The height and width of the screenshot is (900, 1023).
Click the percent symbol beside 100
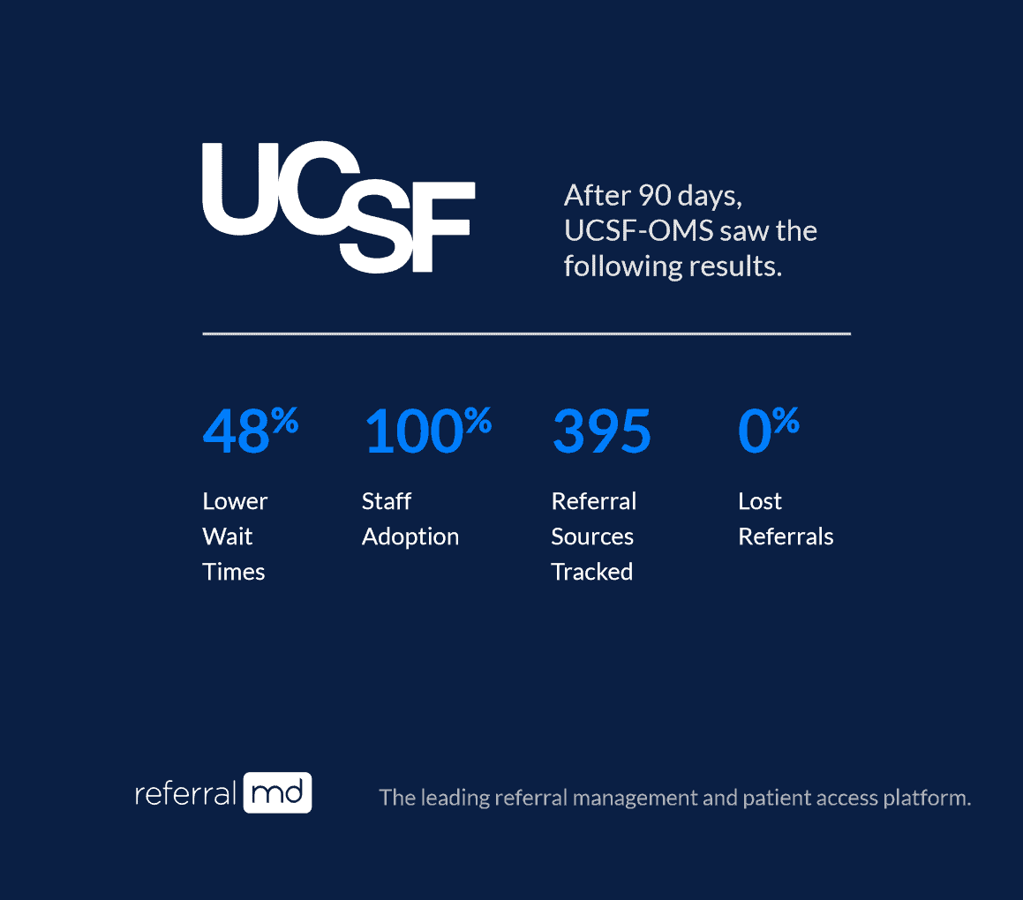pyautogui.click(x=478, y=420)
